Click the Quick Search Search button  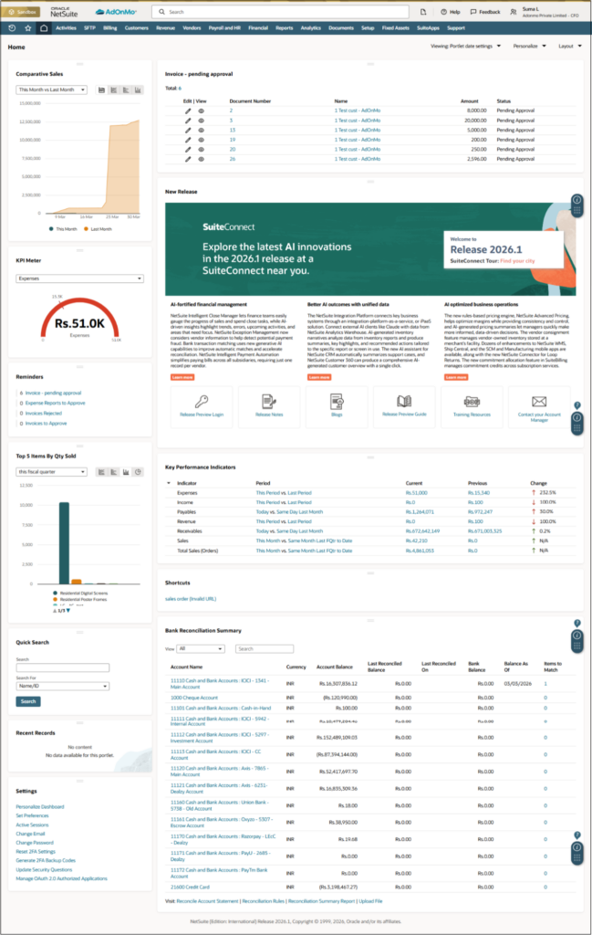point(28,702)
